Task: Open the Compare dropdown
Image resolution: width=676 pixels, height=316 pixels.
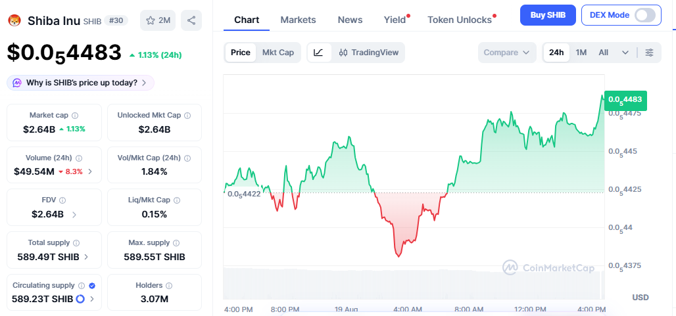Action: (x=507, y=53)
